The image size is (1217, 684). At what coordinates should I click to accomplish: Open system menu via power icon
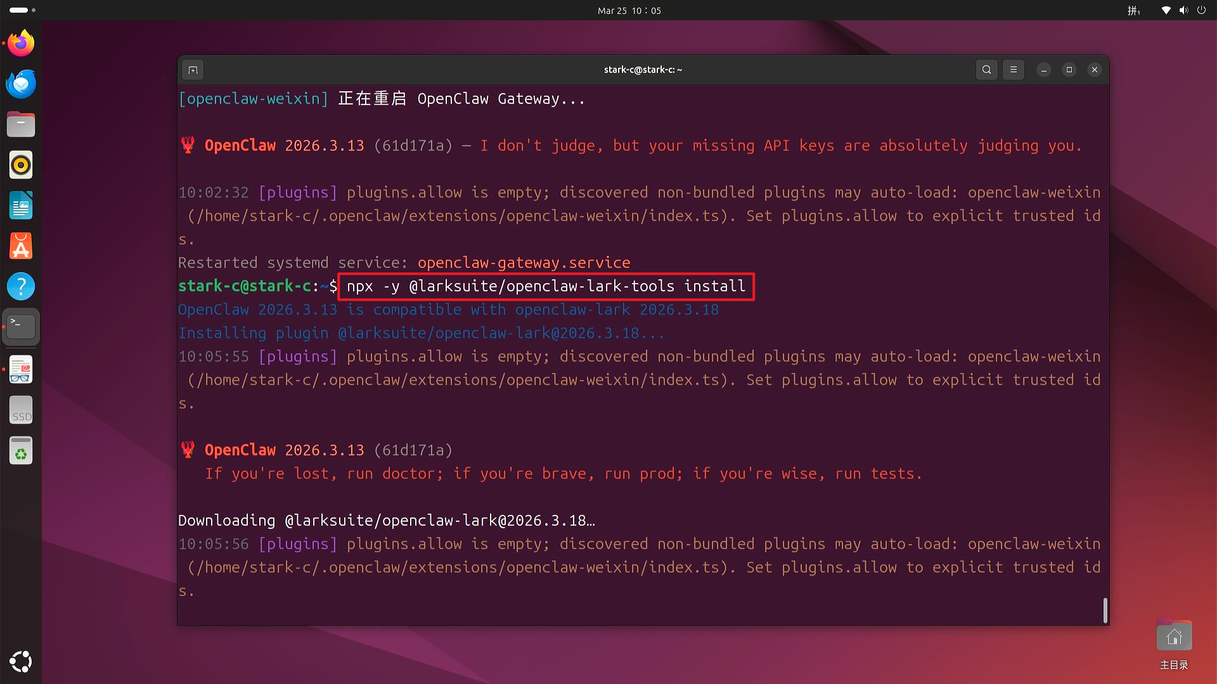click(1201, 10)
